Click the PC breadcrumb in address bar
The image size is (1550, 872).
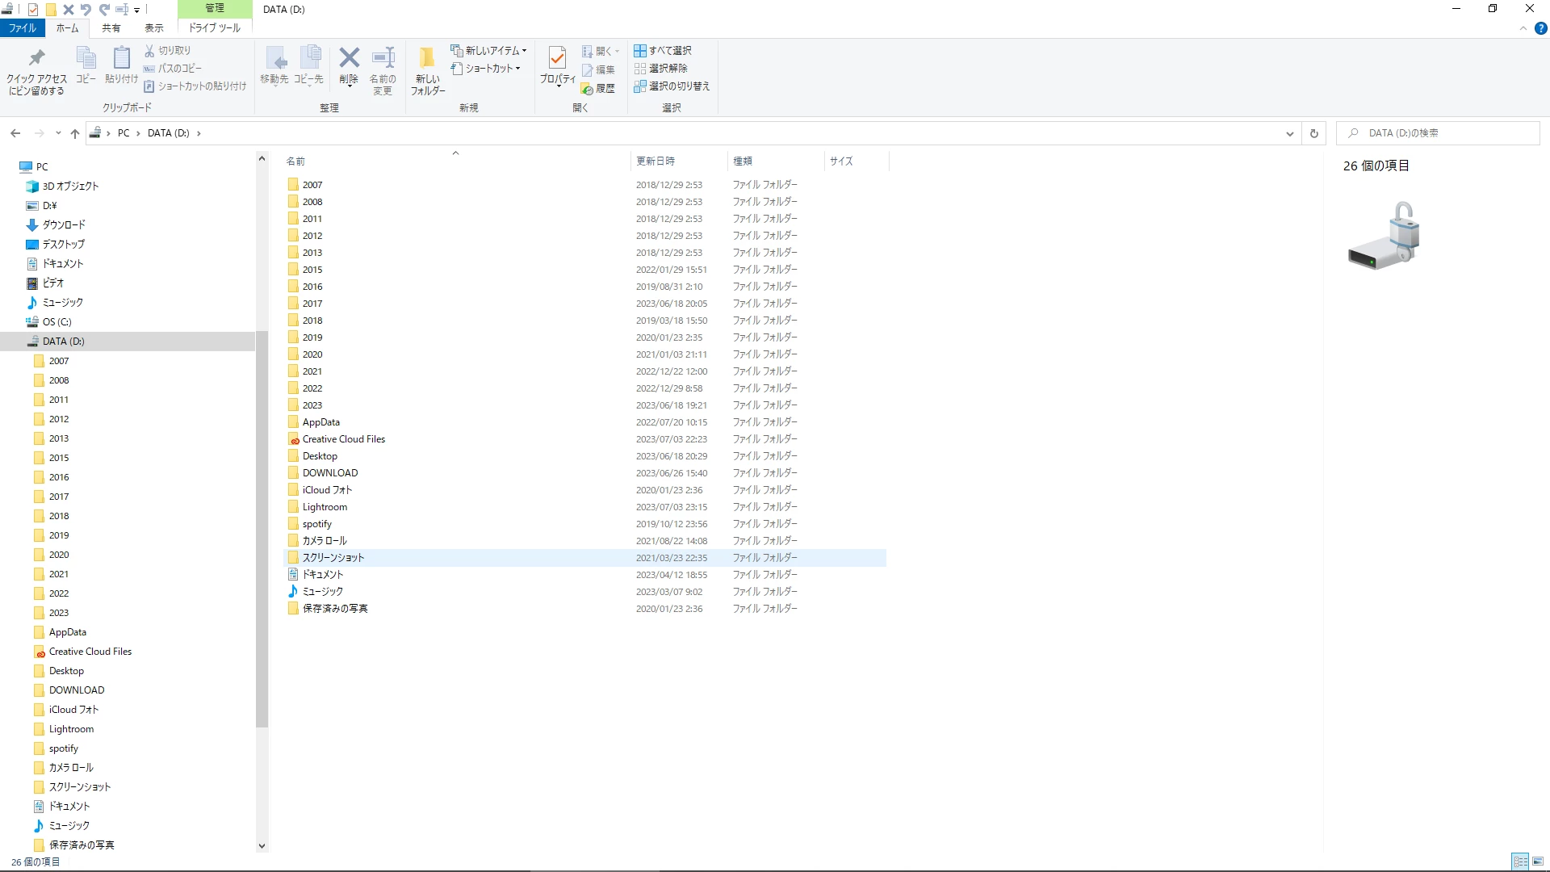click(124, 133)
